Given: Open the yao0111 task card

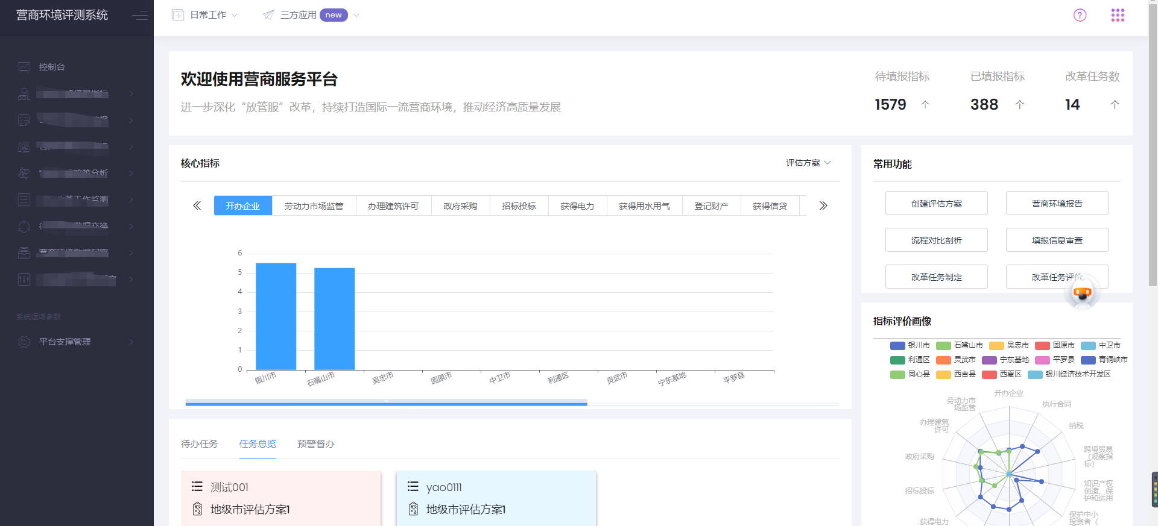Looking at the screenshot, I should point(496,498).
